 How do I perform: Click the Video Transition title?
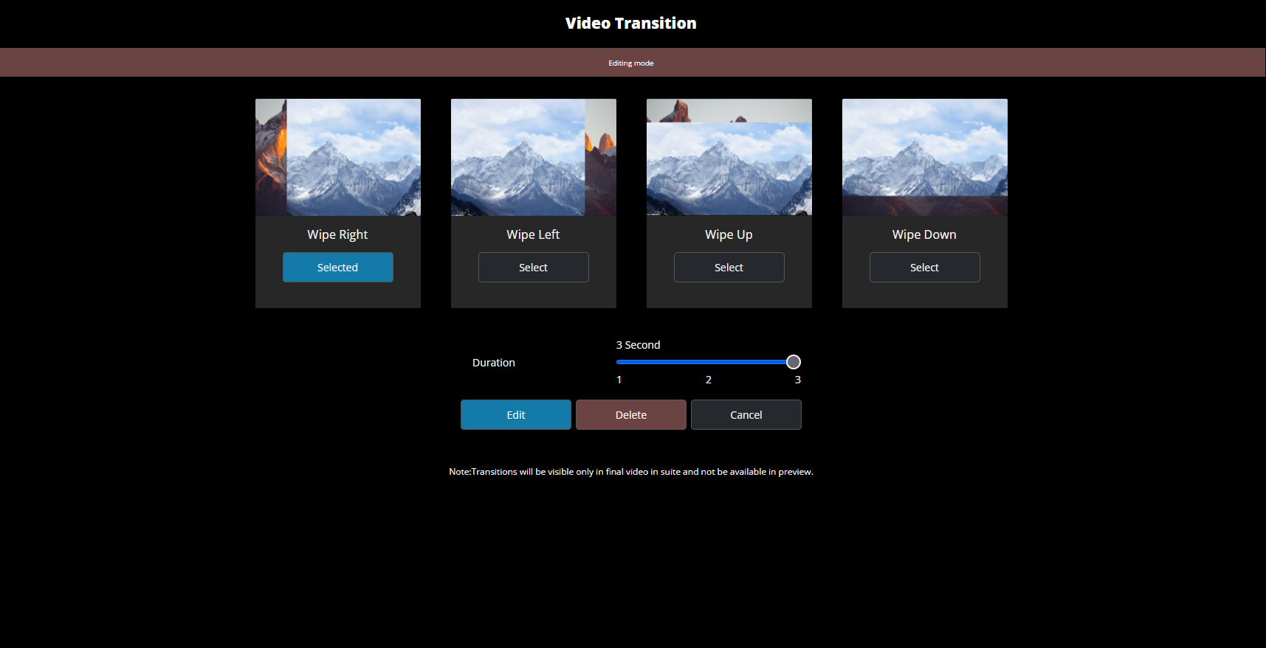pos(630,24)
